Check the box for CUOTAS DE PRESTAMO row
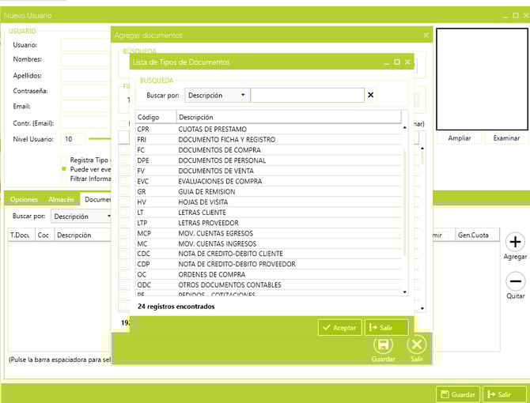This screenshot has height=403, width=530. [x=123, y=129]
